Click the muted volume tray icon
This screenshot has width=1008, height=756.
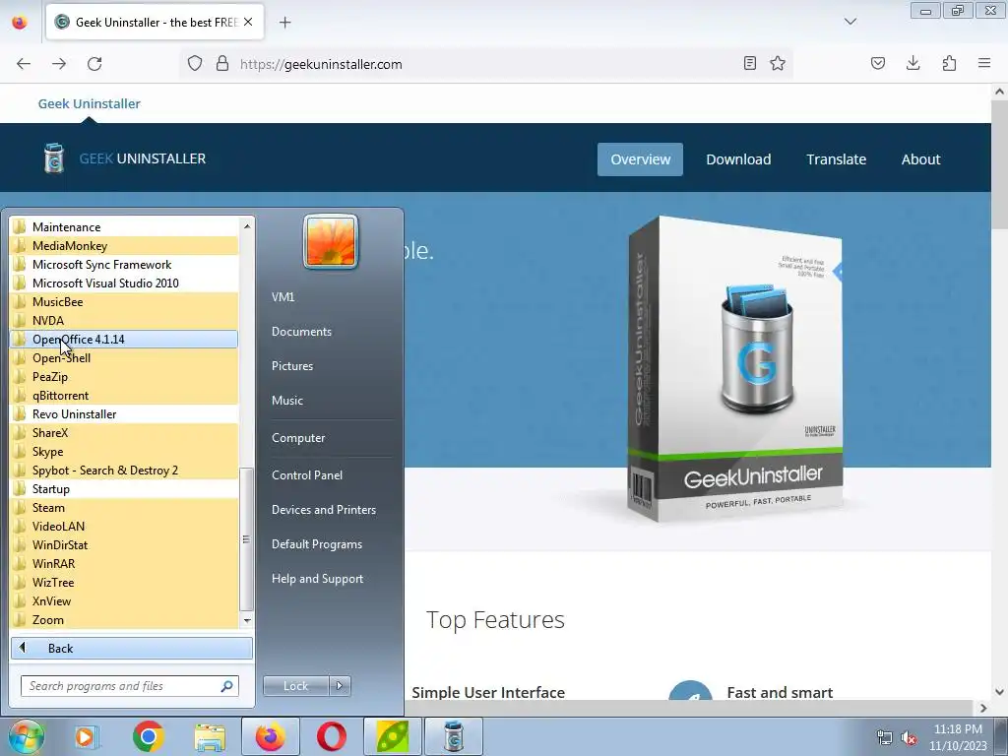coord(909,738)
